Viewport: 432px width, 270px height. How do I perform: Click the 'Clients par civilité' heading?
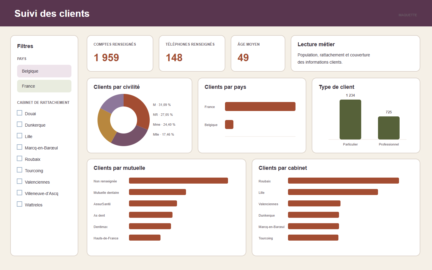(117, 87)
